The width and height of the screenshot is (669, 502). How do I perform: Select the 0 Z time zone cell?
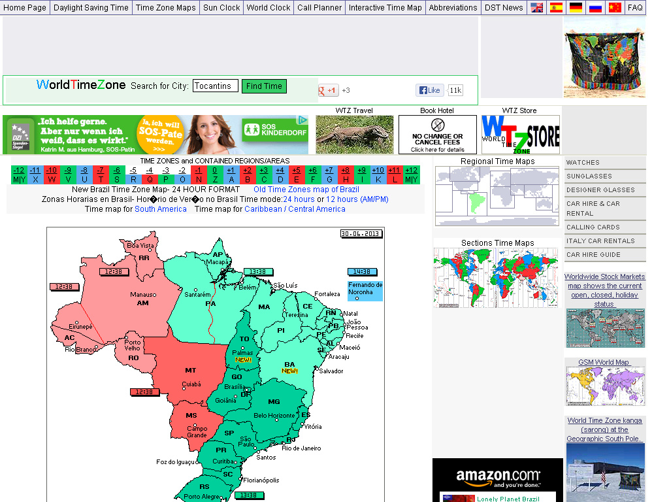[215, 175]
